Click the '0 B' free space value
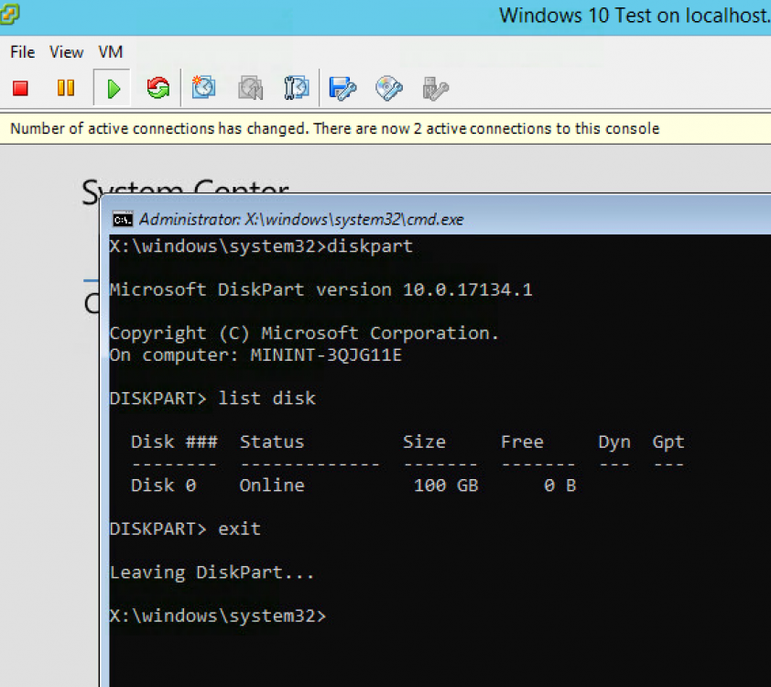771x687 pixels. (x=560, y=485)
